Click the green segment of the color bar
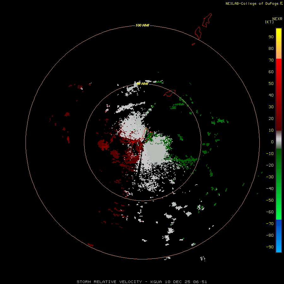Viewport: 284px width, 284px height. point(279,184)
